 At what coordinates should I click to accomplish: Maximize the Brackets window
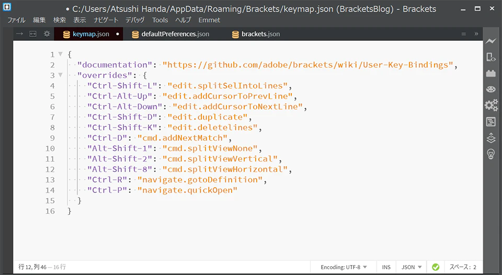click(477, 9)
